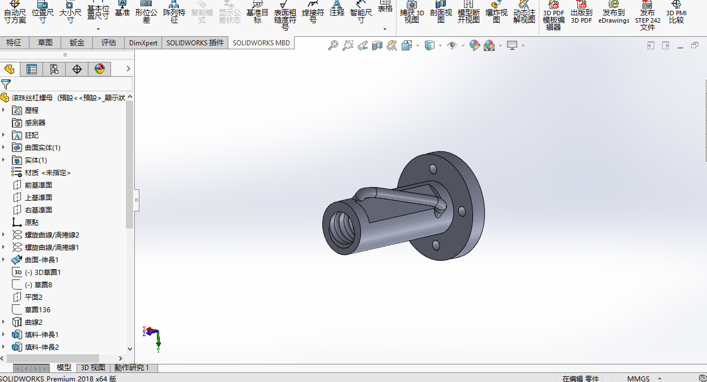Click the 捕获 3D 视图 tool
The image size is (707, 382).
(412, 12)
